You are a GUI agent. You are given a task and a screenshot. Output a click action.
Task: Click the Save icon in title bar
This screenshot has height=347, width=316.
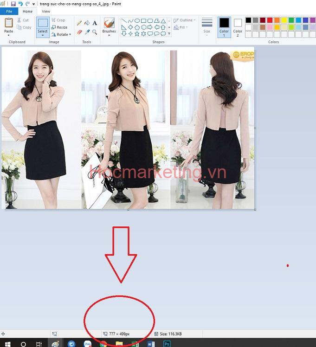coord(13,4)
